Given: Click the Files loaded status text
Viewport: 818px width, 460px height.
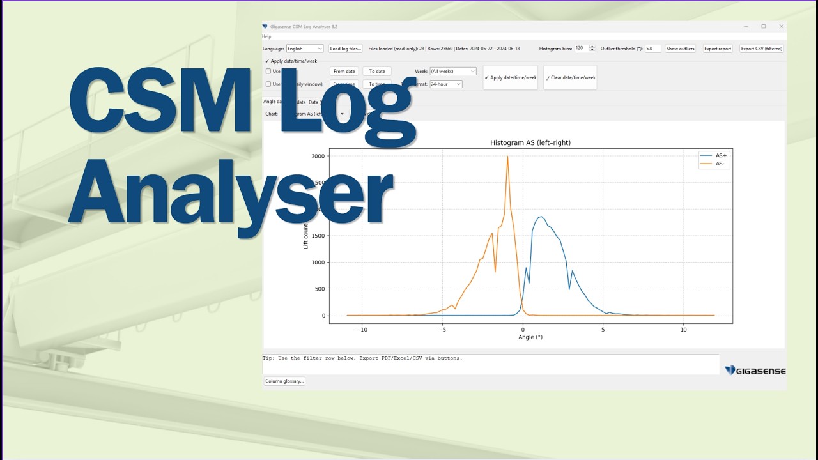Looking at the screenshot, I should (x=444, y=49).
